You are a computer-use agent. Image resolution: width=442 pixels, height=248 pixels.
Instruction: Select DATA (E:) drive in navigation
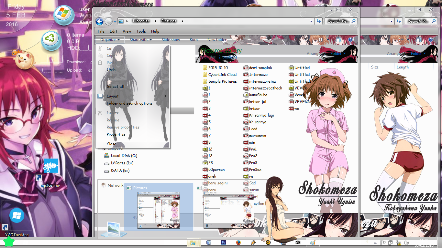click(x=116, y=170)
